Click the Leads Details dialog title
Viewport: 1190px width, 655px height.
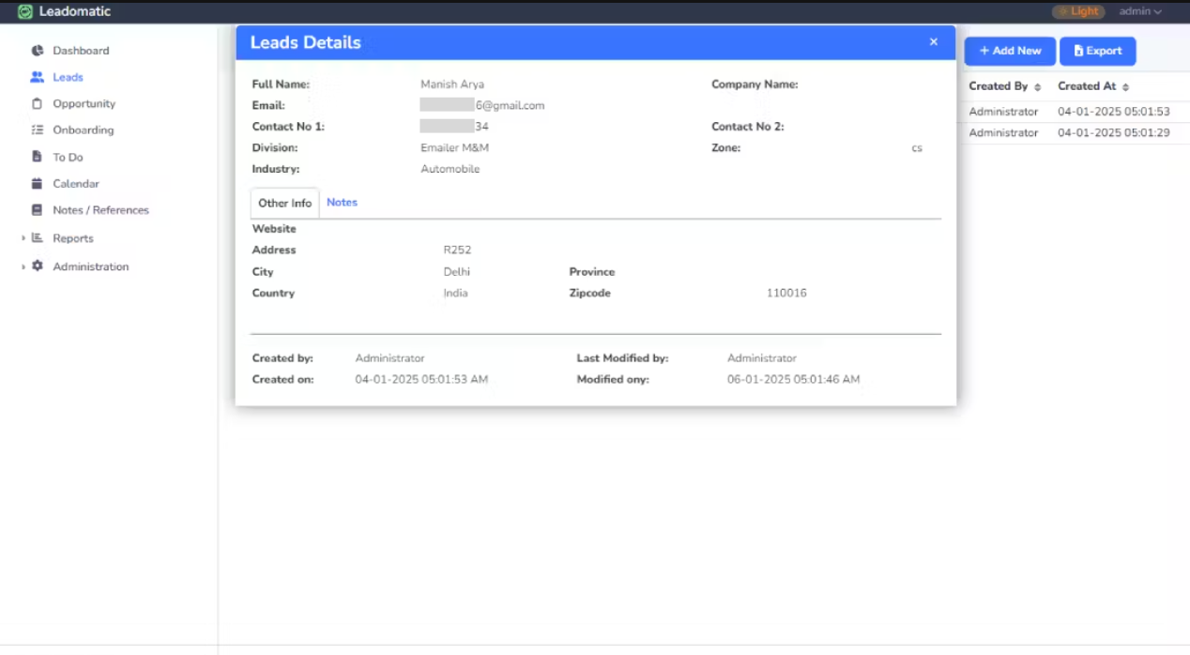click(305, 43)
